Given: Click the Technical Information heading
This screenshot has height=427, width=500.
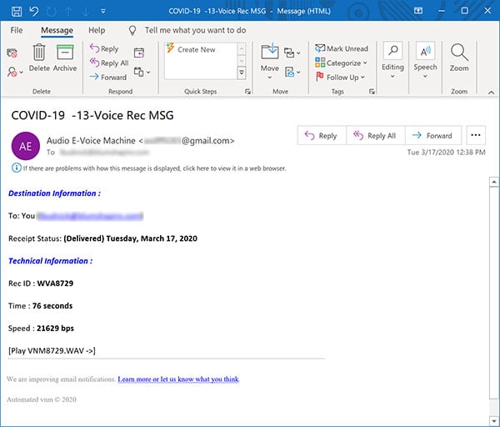Looking at the screenshot, I should tap(50, 261).
